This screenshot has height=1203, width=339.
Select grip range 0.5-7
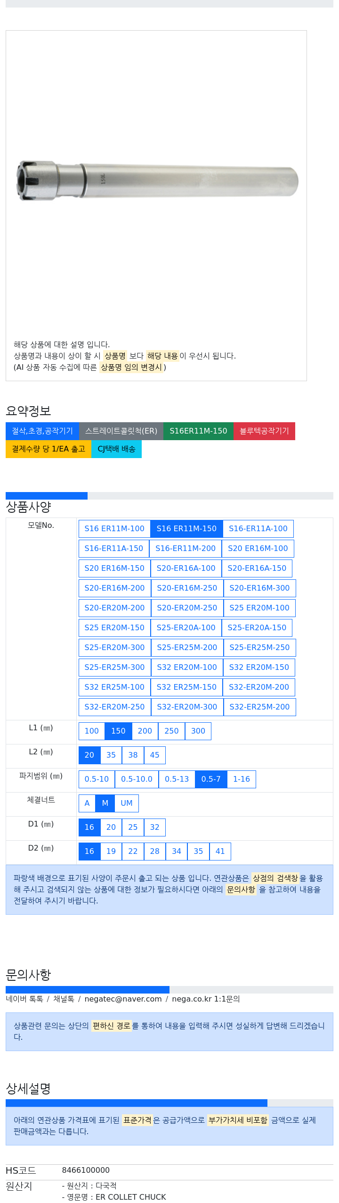(211, 779)
